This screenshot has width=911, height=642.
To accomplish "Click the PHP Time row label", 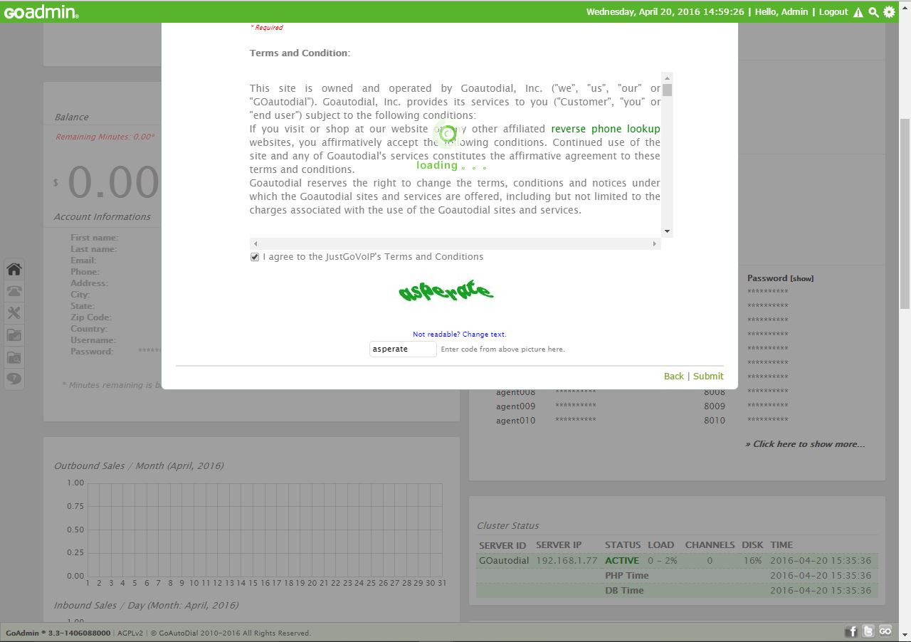I will coord(627,576).
